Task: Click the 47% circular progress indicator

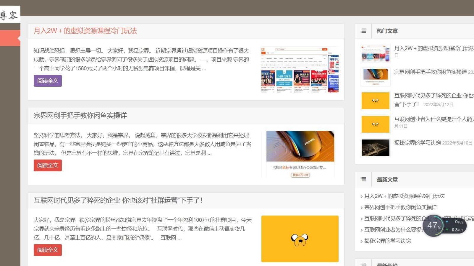Action: pyautogui.click(x=433, y=226)
